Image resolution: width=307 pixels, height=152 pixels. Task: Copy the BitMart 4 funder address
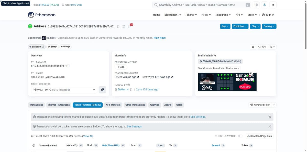(x=131, y=89)
